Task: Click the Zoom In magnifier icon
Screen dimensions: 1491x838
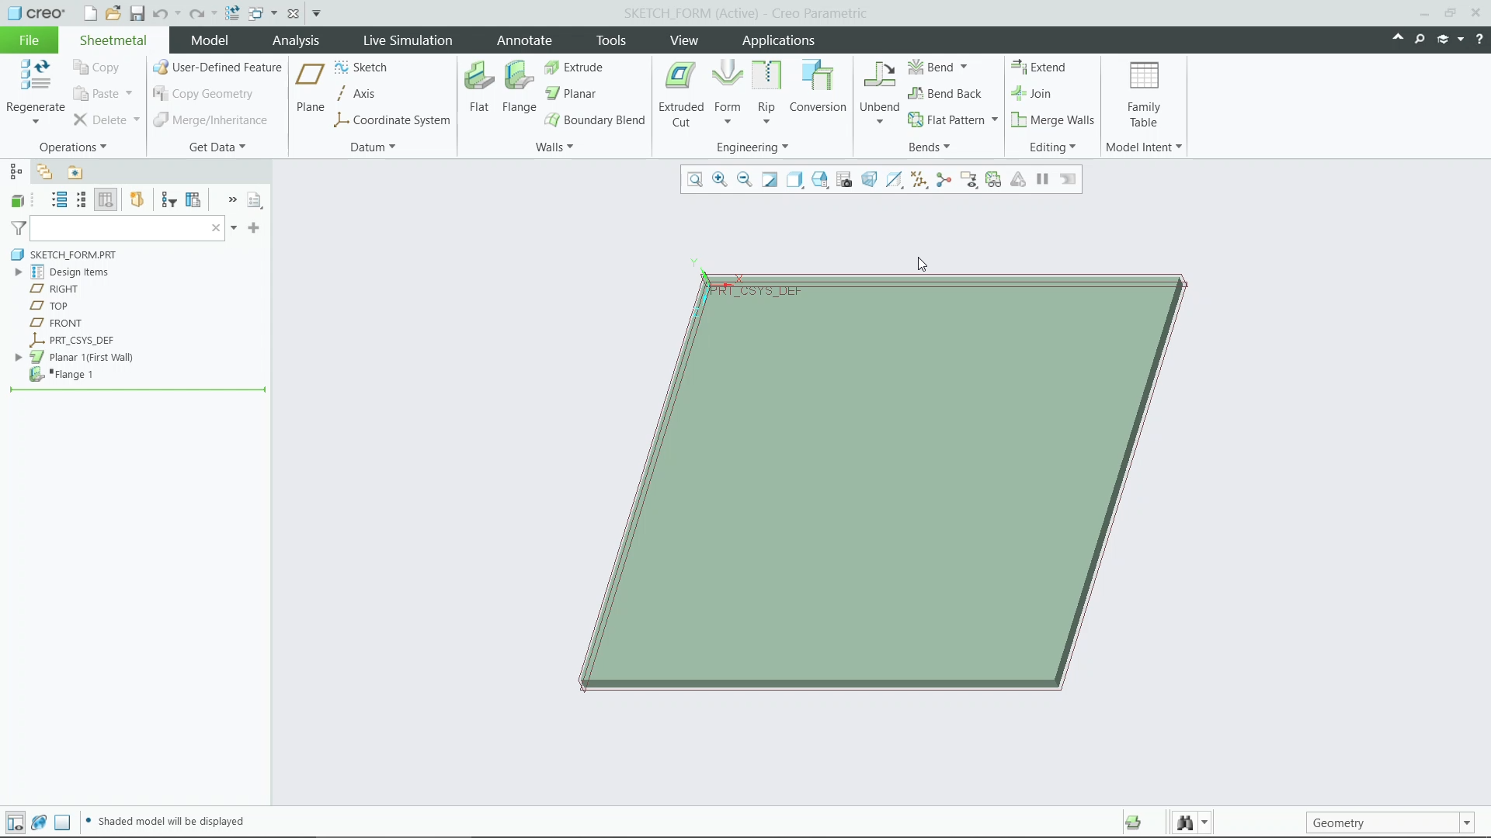Action: pos(720,179)
